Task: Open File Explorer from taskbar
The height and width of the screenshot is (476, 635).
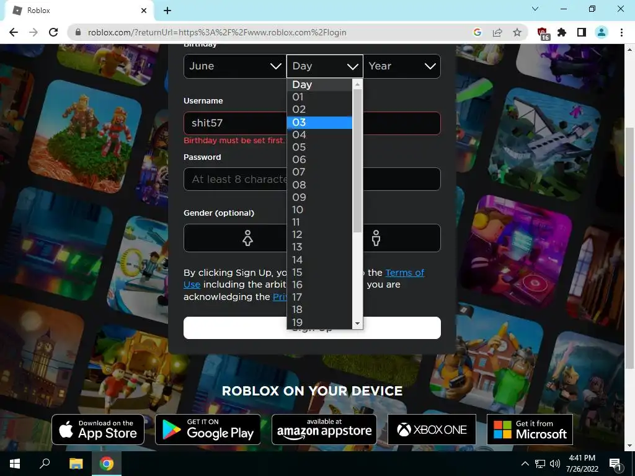Action: (76, 464)
